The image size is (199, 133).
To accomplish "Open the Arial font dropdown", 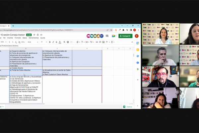I will click(x=33, y=42).
